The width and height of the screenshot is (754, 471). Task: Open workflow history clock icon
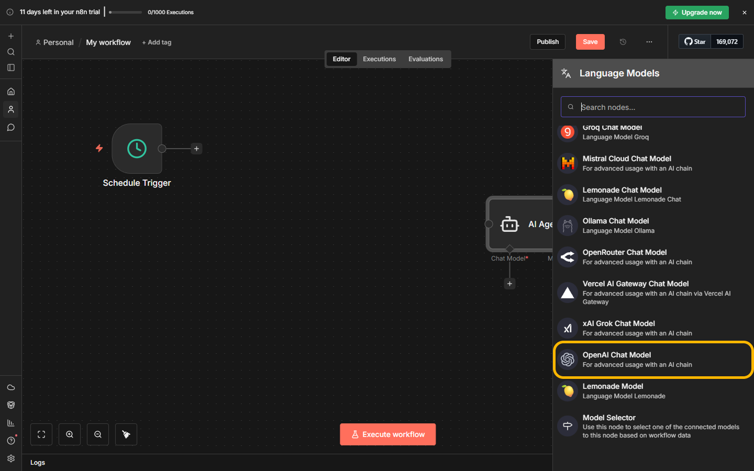point(623,42)
